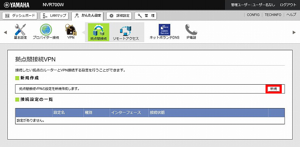
Task: Switch to the ダッシュボード tab
Action: 20,16
